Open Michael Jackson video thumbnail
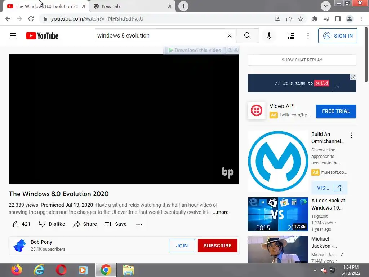This screenshot has height=277, width=369. click(278, 249)
